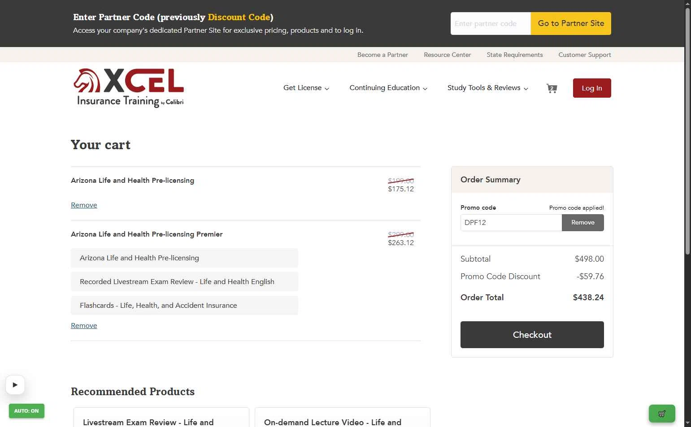The image size is (691, 427).
Task: Remove the Pre-licensing Premier item
Action: click(84, 326)
